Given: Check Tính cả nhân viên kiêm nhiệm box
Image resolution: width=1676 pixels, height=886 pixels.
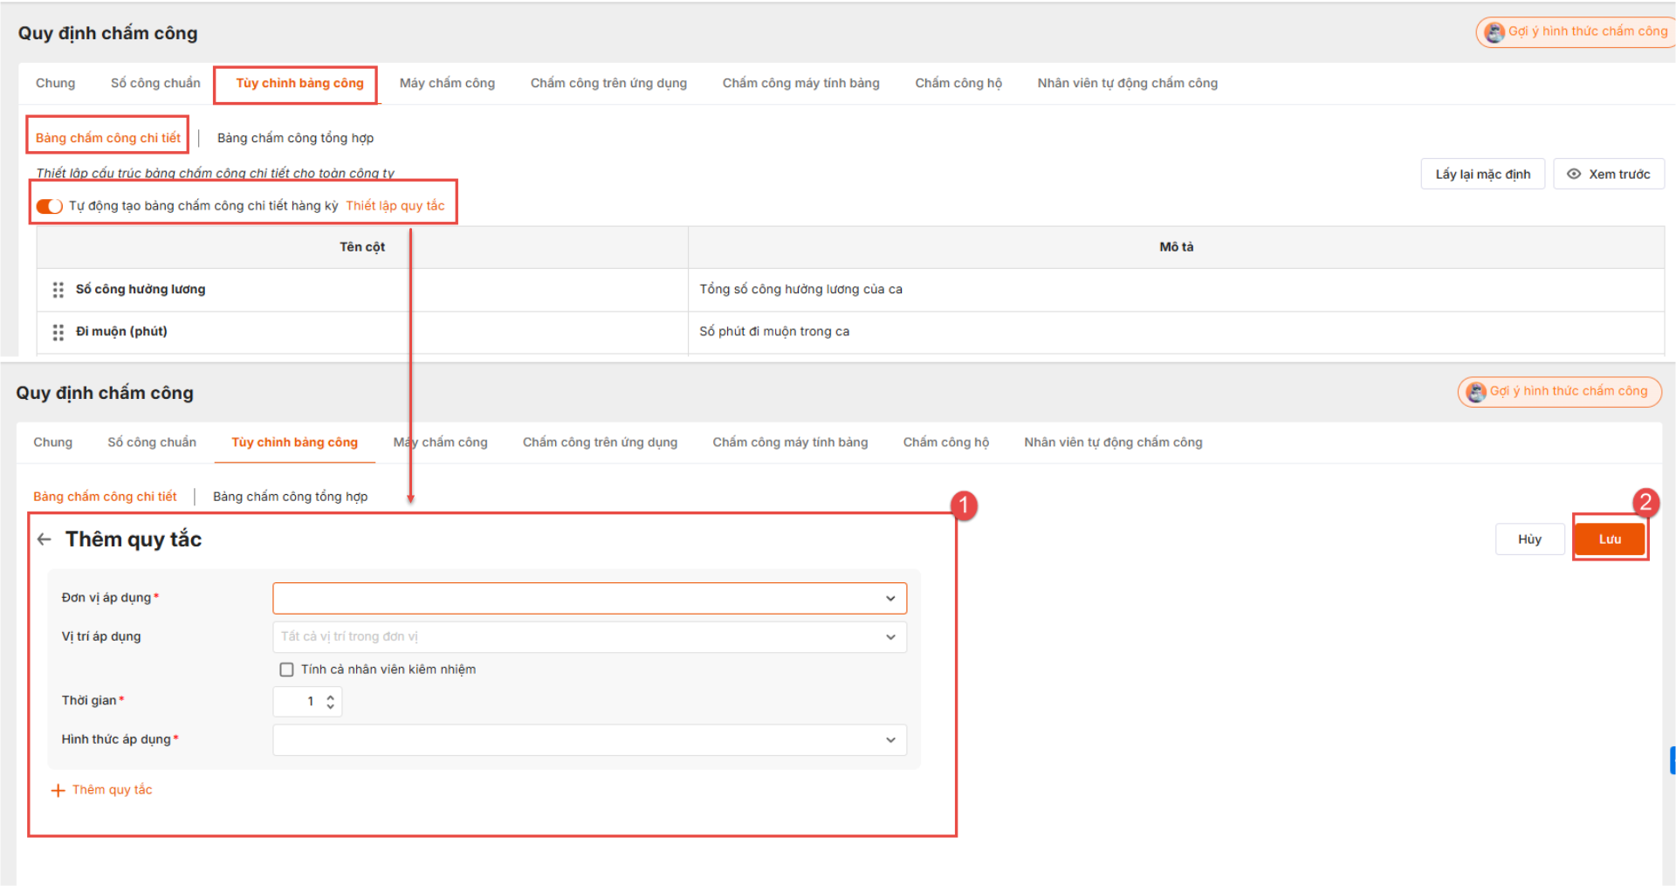Looking at the screenshot, I should (286, 670).
